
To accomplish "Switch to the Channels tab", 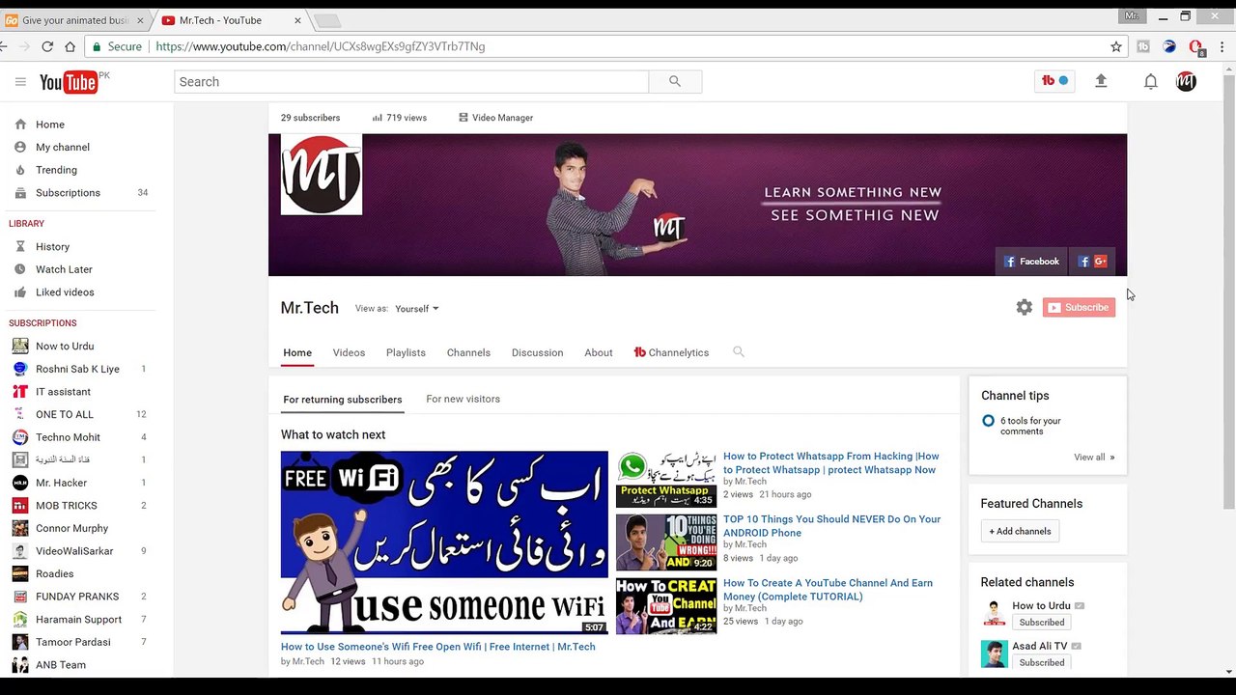I will tap(468, 352).
